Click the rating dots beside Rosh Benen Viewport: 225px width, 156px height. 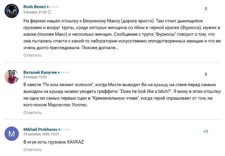point(52,7)
